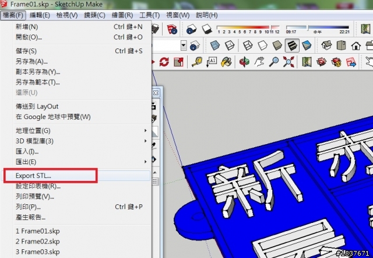373x258 pixels.
Task: Click Share Component icon with blue arrow
Action: [351, 62]
